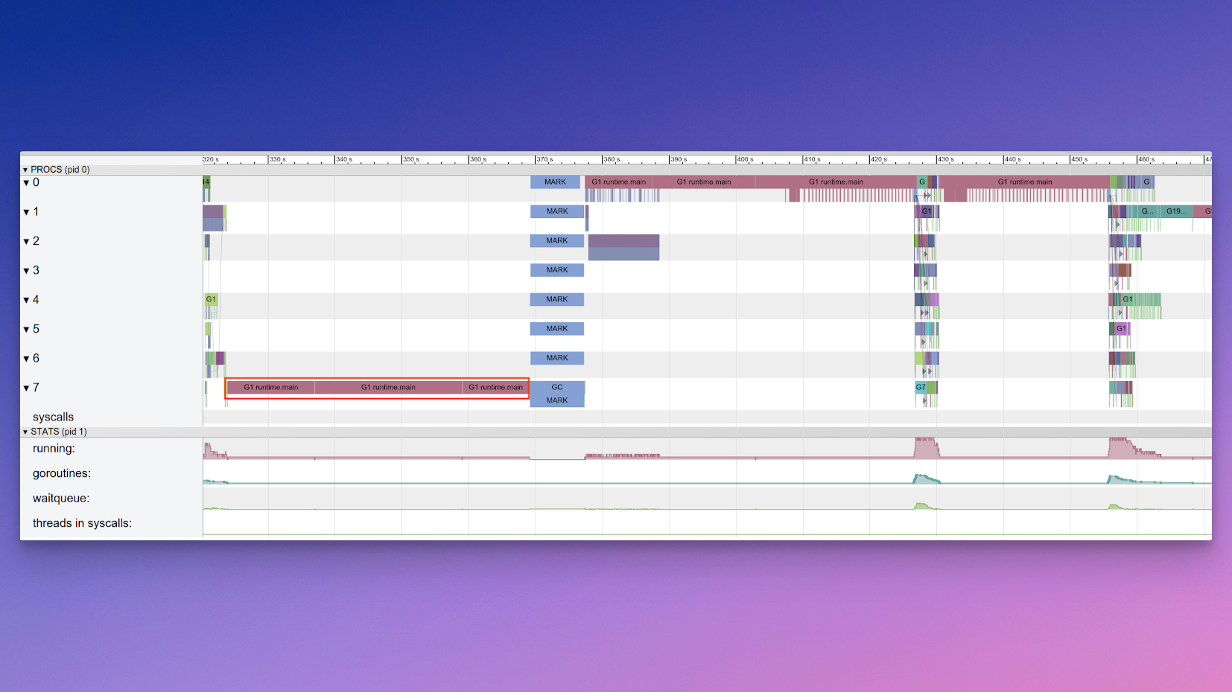The width and height of the screenshot is (1232, 692).
Task: Collapse proc 1 row triangle
Action: click(x=26, y=212)
